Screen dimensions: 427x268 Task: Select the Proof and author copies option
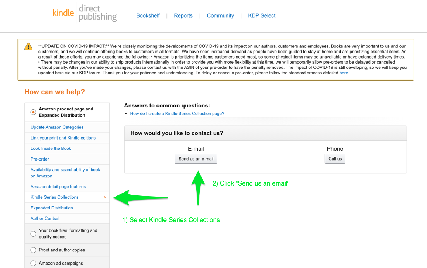coord(33,250)
